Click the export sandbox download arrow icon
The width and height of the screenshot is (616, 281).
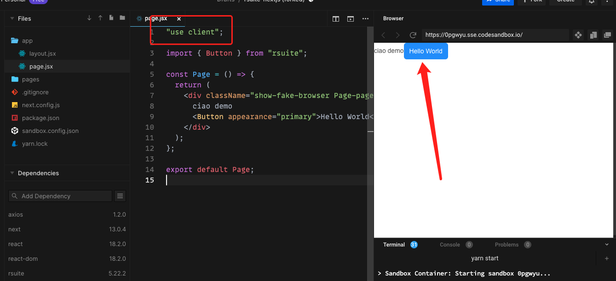coord(89,18)
